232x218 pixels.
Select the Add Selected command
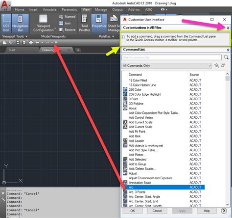[163, 160]
